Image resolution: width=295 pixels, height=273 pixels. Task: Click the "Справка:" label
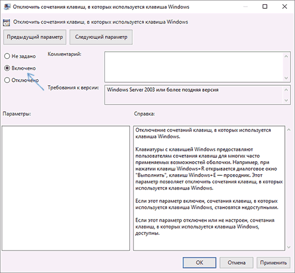[145, 114]
